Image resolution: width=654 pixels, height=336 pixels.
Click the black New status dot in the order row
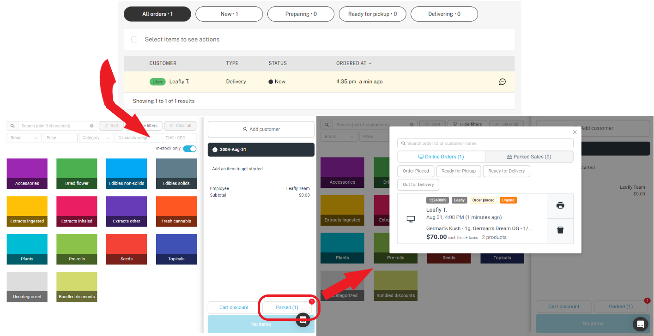point(271,82)
